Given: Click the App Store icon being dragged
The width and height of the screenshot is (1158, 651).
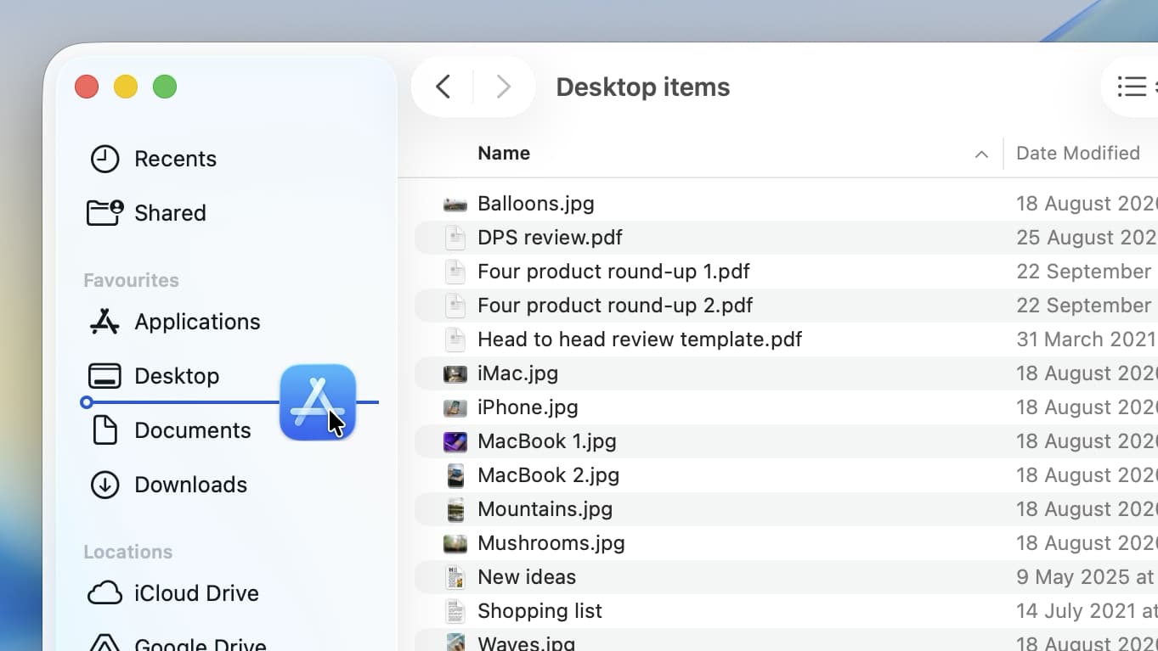Looking at the screenshot, I should click(318, 402).
